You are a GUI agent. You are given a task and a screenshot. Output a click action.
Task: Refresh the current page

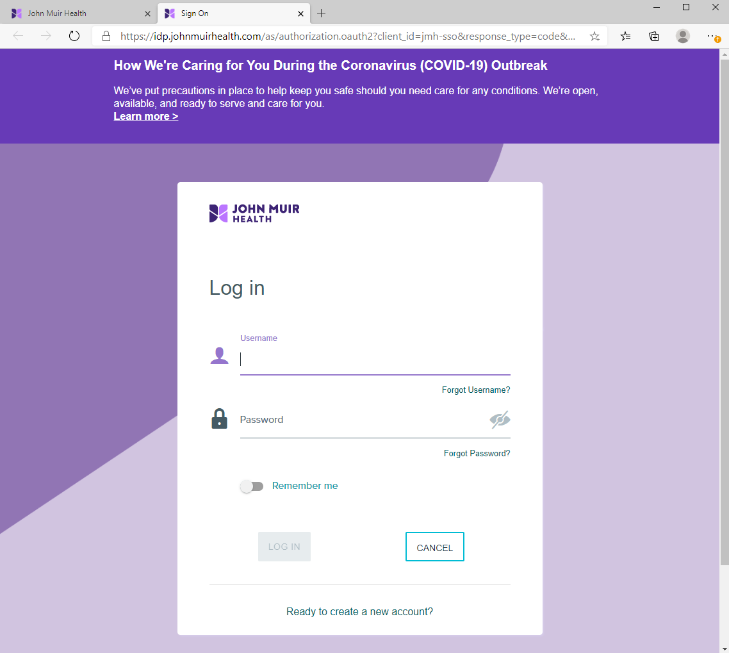(x=74, y=36)
